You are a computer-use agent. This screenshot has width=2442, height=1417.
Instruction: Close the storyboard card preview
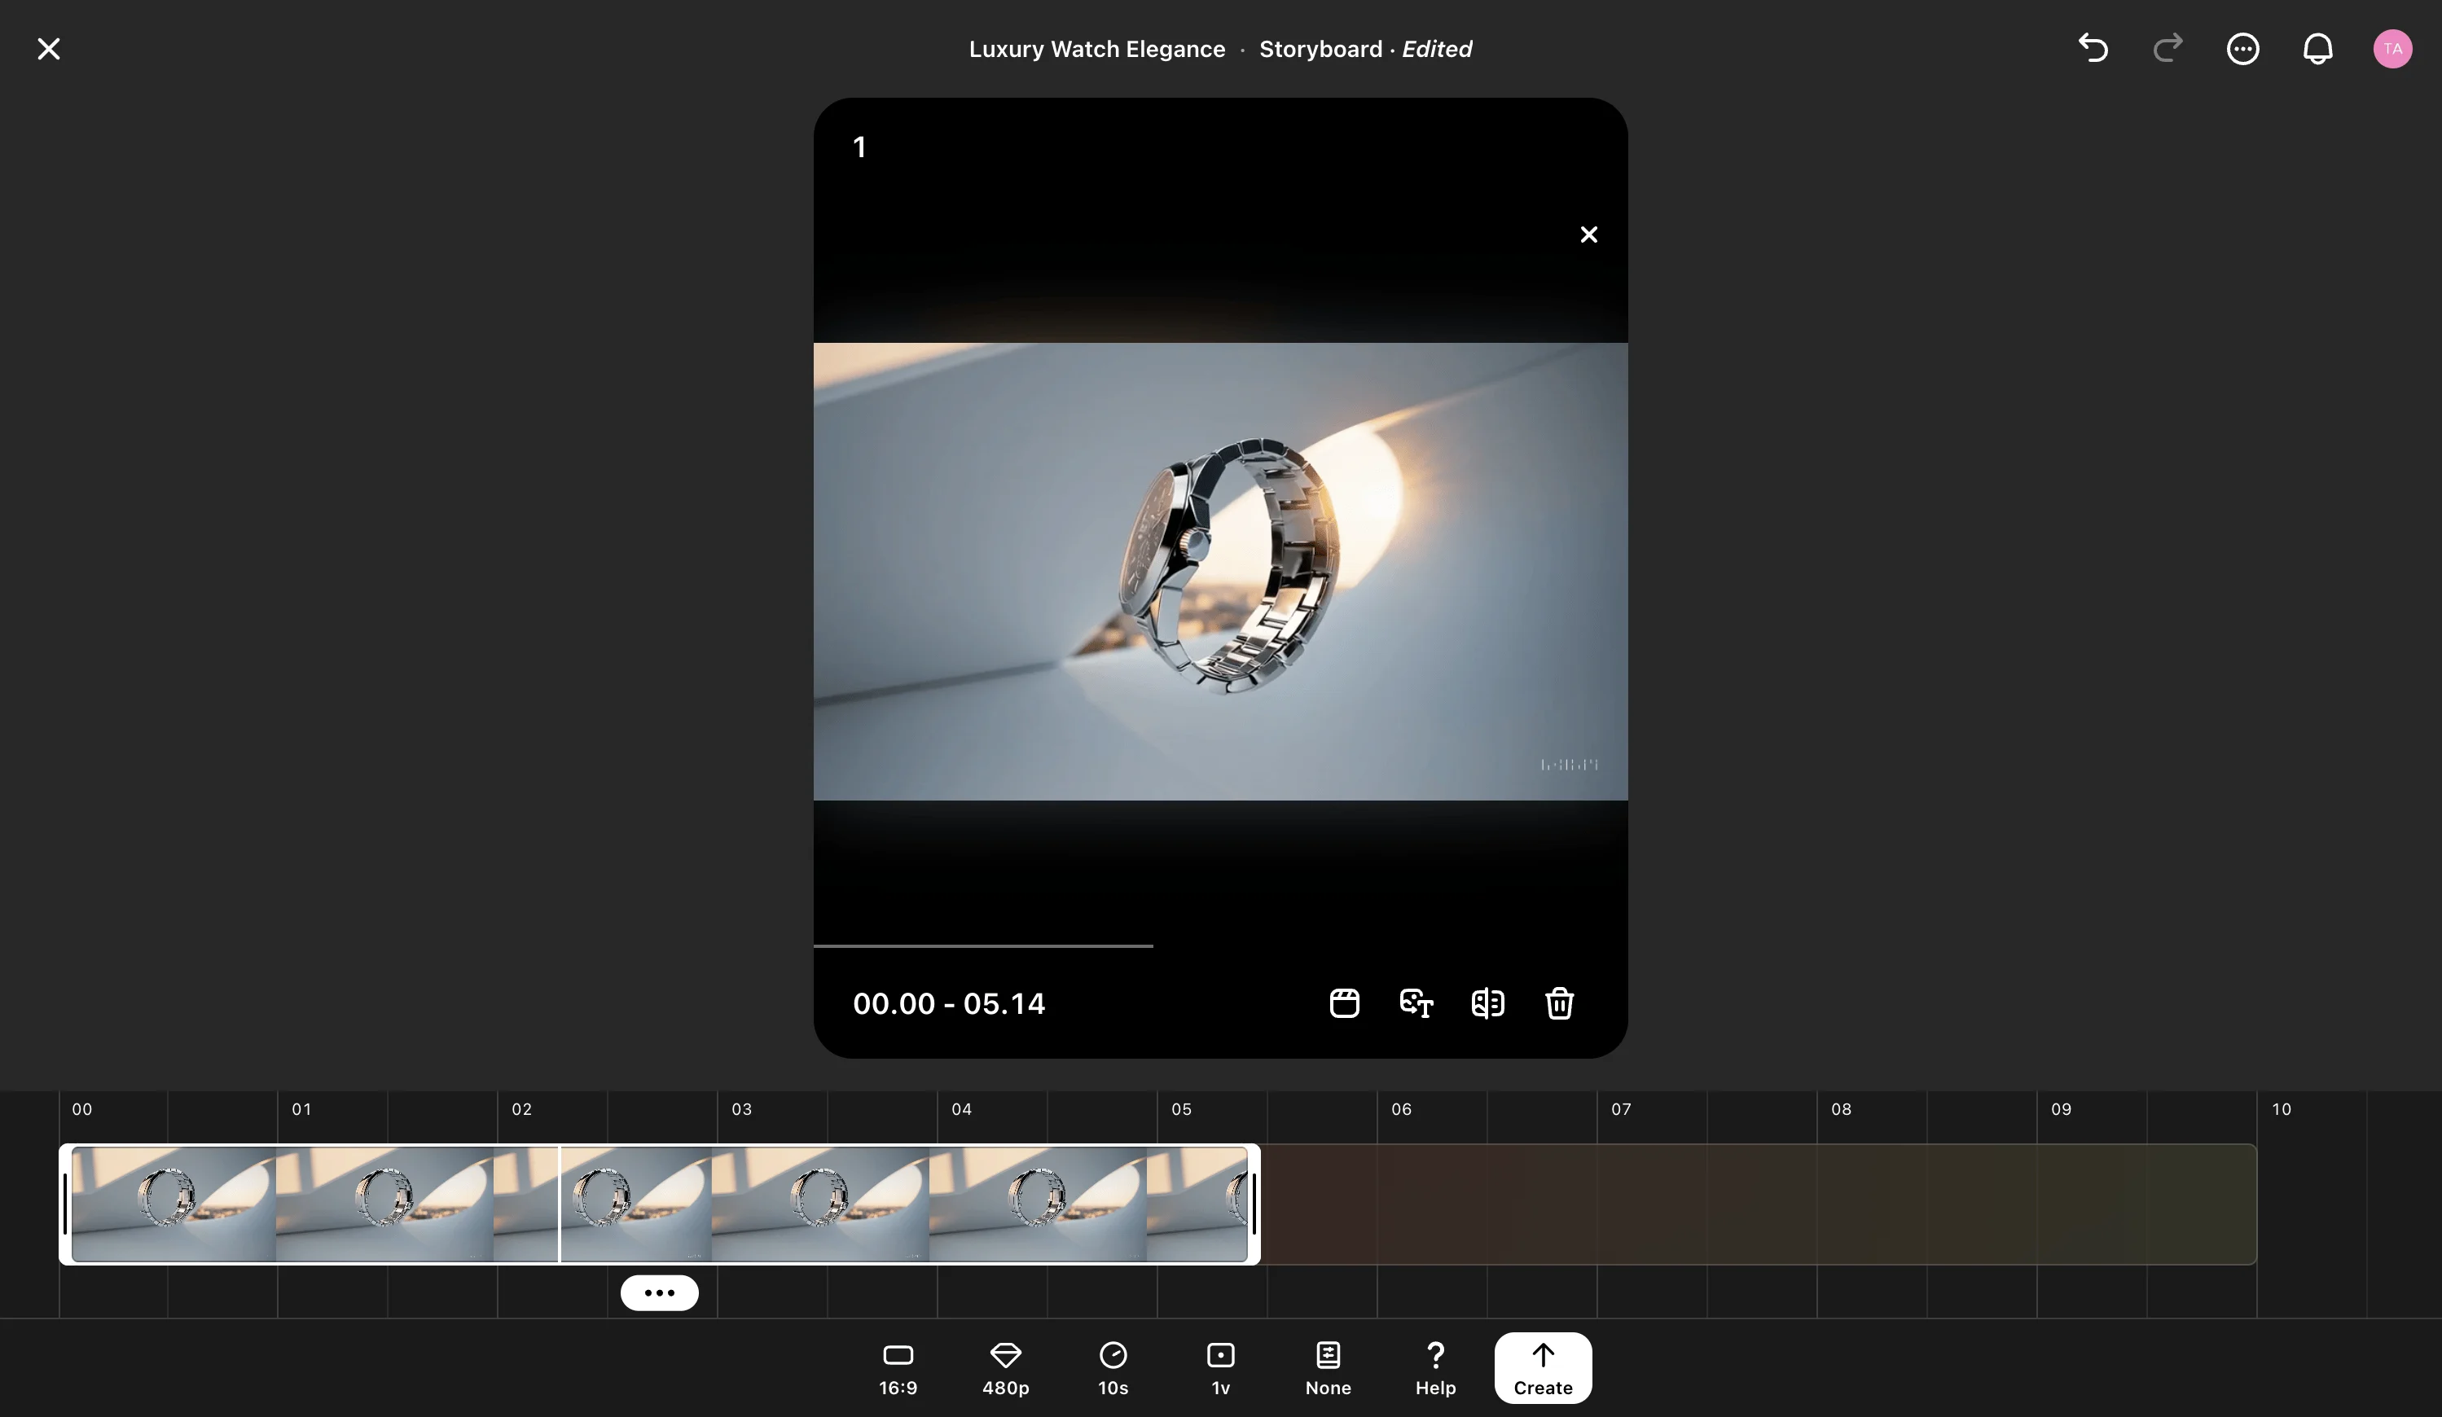(x=1588, y=235)
